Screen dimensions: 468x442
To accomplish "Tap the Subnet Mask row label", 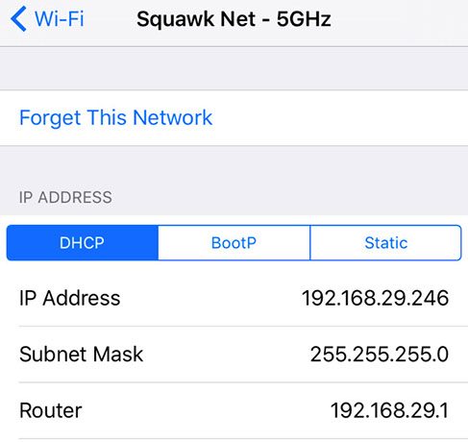I will [x=81, y=355].
